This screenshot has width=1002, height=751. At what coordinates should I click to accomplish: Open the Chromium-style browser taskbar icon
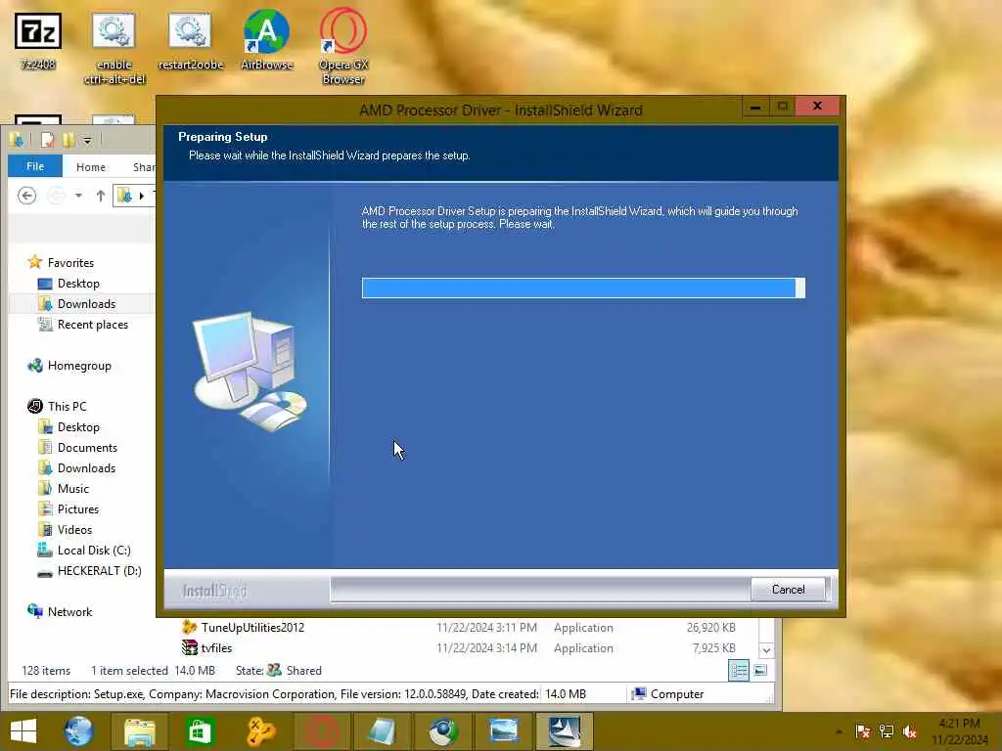(443, 731)
